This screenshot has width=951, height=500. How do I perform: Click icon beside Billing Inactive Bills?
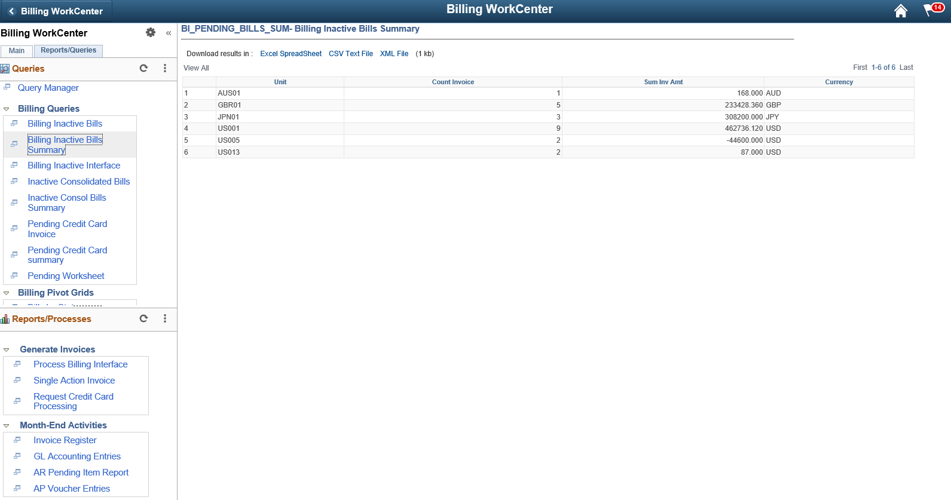click(14, 123)
